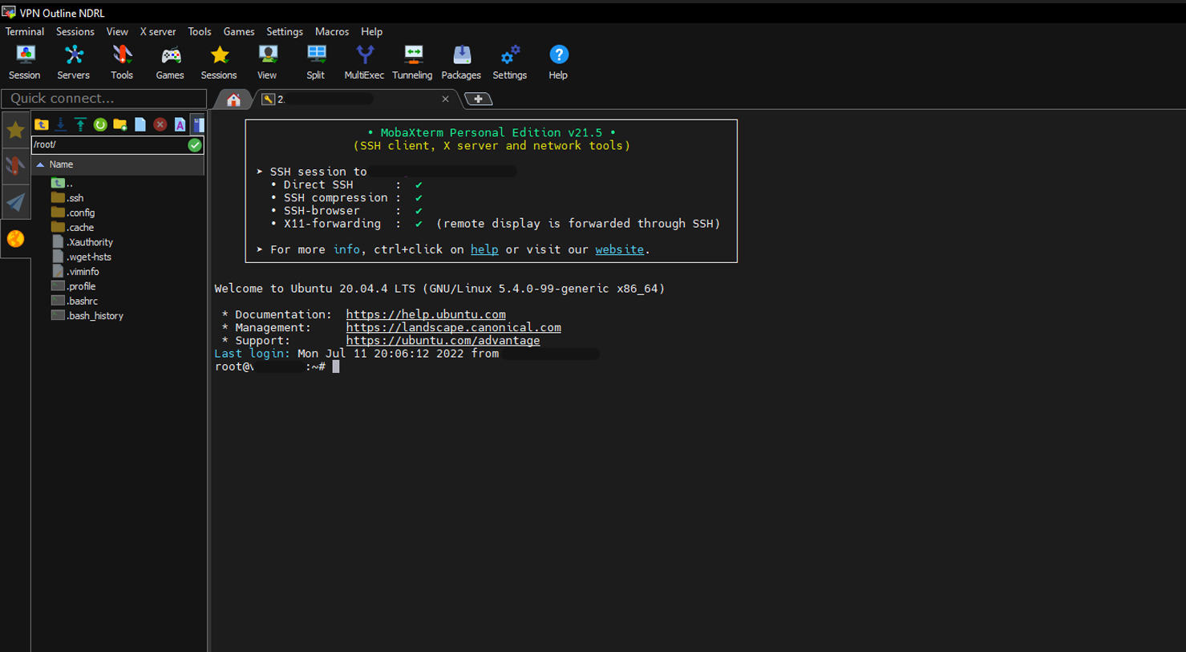Select the orange globe Sftp sidebar tab
The width and height of the screenshot is (1186, 652).
click(x=15, y=239)
